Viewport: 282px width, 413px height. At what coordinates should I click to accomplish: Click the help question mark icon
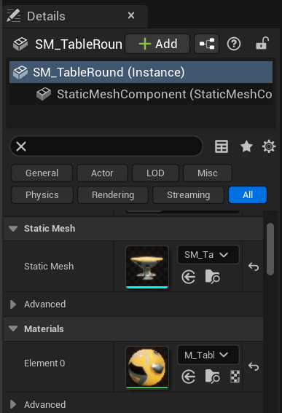[234, 44]
